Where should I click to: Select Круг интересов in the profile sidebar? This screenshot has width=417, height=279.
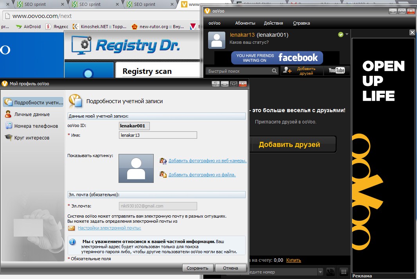click(32, 138)
